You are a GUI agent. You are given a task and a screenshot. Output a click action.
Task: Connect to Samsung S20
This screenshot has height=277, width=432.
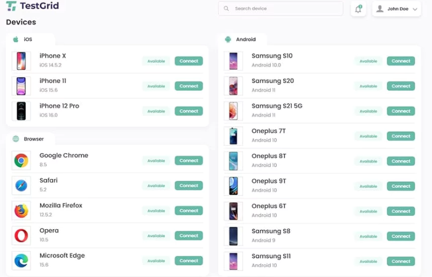tap(401, 86)
